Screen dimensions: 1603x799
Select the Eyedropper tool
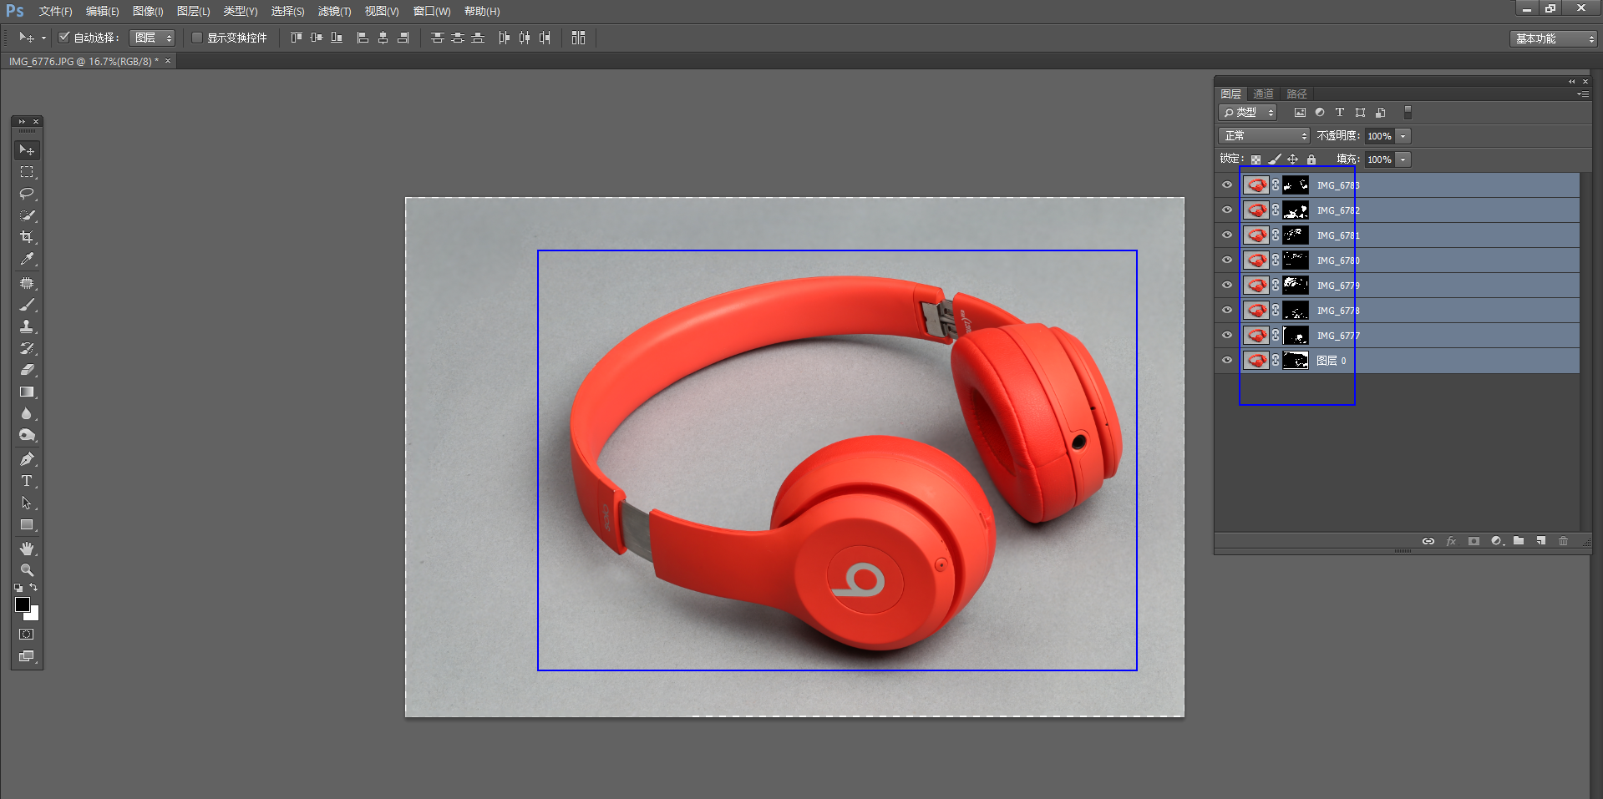click(x=27, y=259)
